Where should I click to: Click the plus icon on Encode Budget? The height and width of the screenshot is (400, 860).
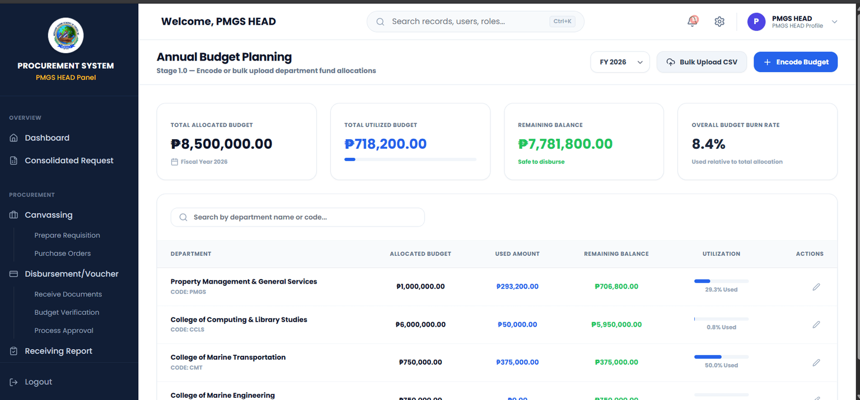[x=767, y=62]
